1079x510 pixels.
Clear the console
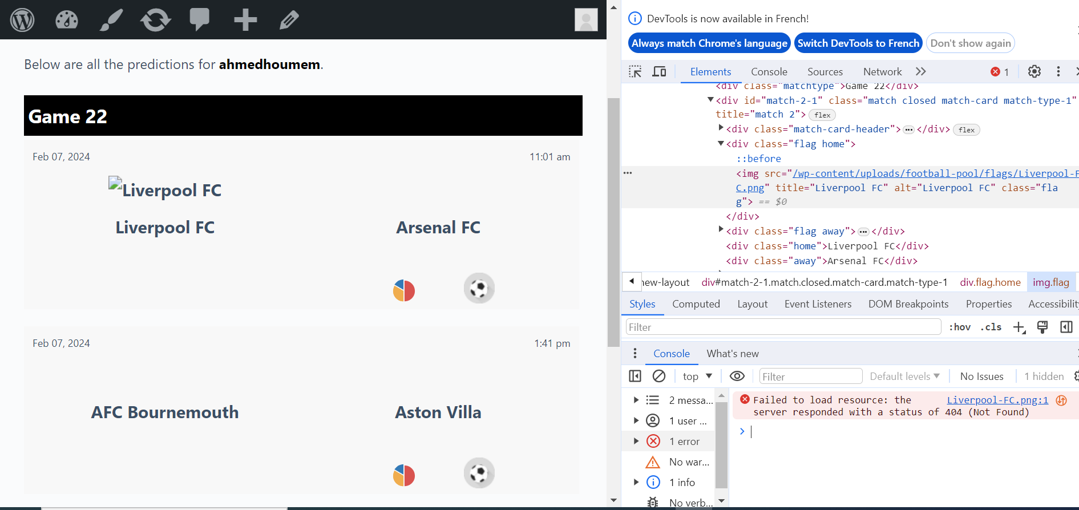[659, 376]
